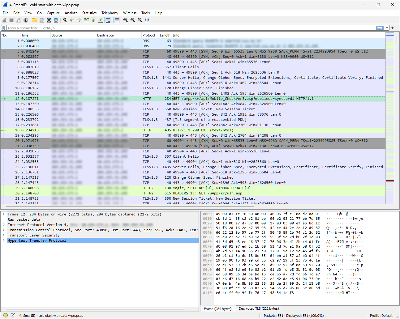400x319 pixels.
Task: Open a capture file via folder icon
Action: pyautogui.click(x=34, y=20)
